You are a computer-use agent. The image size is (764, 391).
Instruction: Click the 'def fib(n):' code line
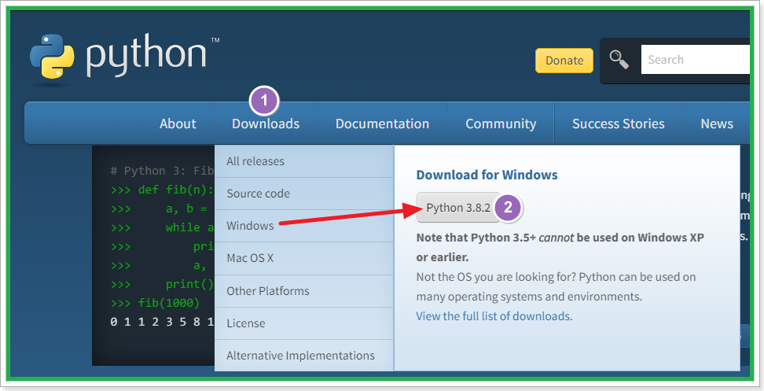(x=162, y=190)
